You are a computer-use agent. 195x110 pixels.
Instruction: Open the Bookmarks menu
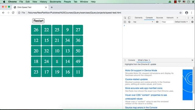(x=55, y=2)
